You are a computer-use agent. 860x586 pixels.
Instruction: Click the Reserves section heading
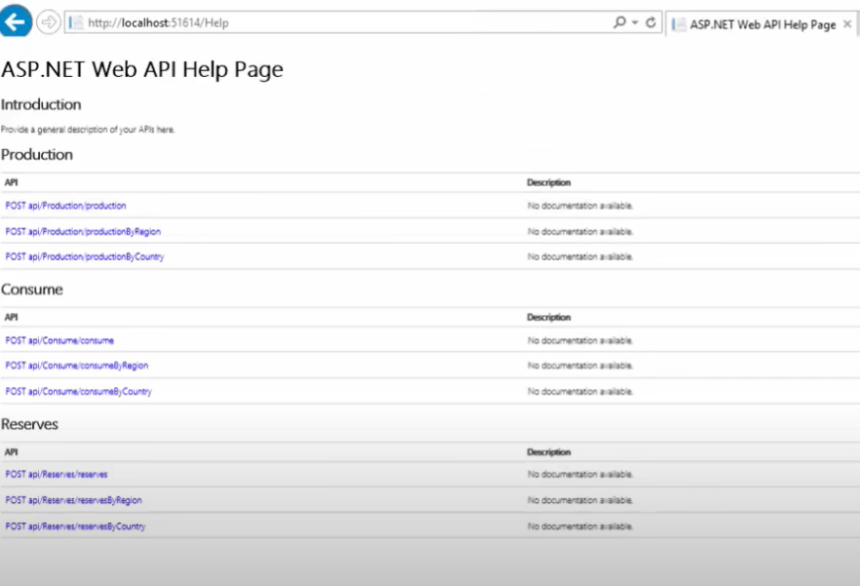29,424
